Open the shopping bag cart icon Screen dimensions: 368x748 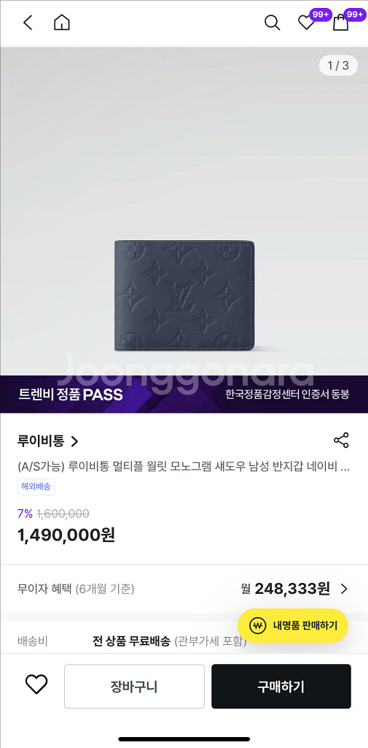[340, 23]
